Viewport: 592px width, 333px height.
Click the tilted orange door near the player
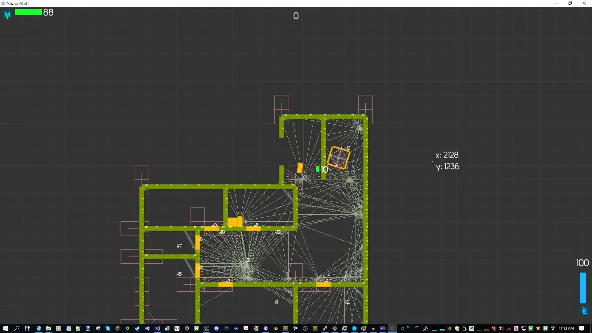pyautogui.click(x=300, y=168)
